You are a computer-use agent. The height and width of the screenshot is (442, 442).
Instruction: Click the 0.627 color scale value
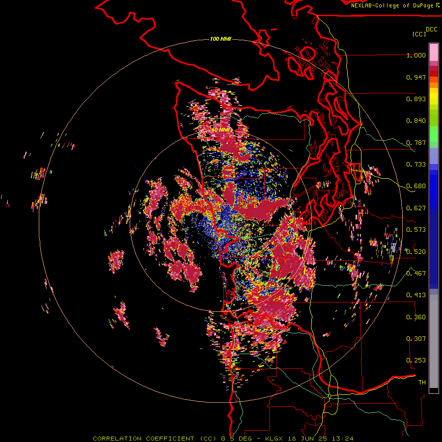[x=416, y=208]
